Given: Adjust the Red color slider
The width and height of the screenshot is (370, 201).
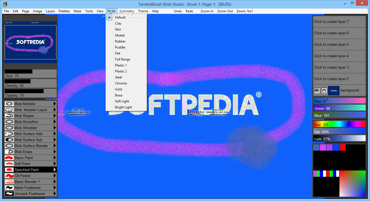Looking at the screenshot, I should click(339, 101).
